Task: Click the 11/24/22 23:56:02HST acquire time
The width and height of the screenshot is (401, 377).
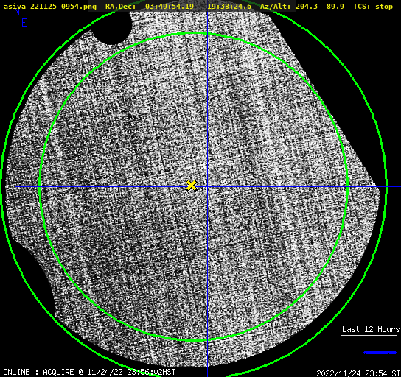Action: click(x=131, y=372)
